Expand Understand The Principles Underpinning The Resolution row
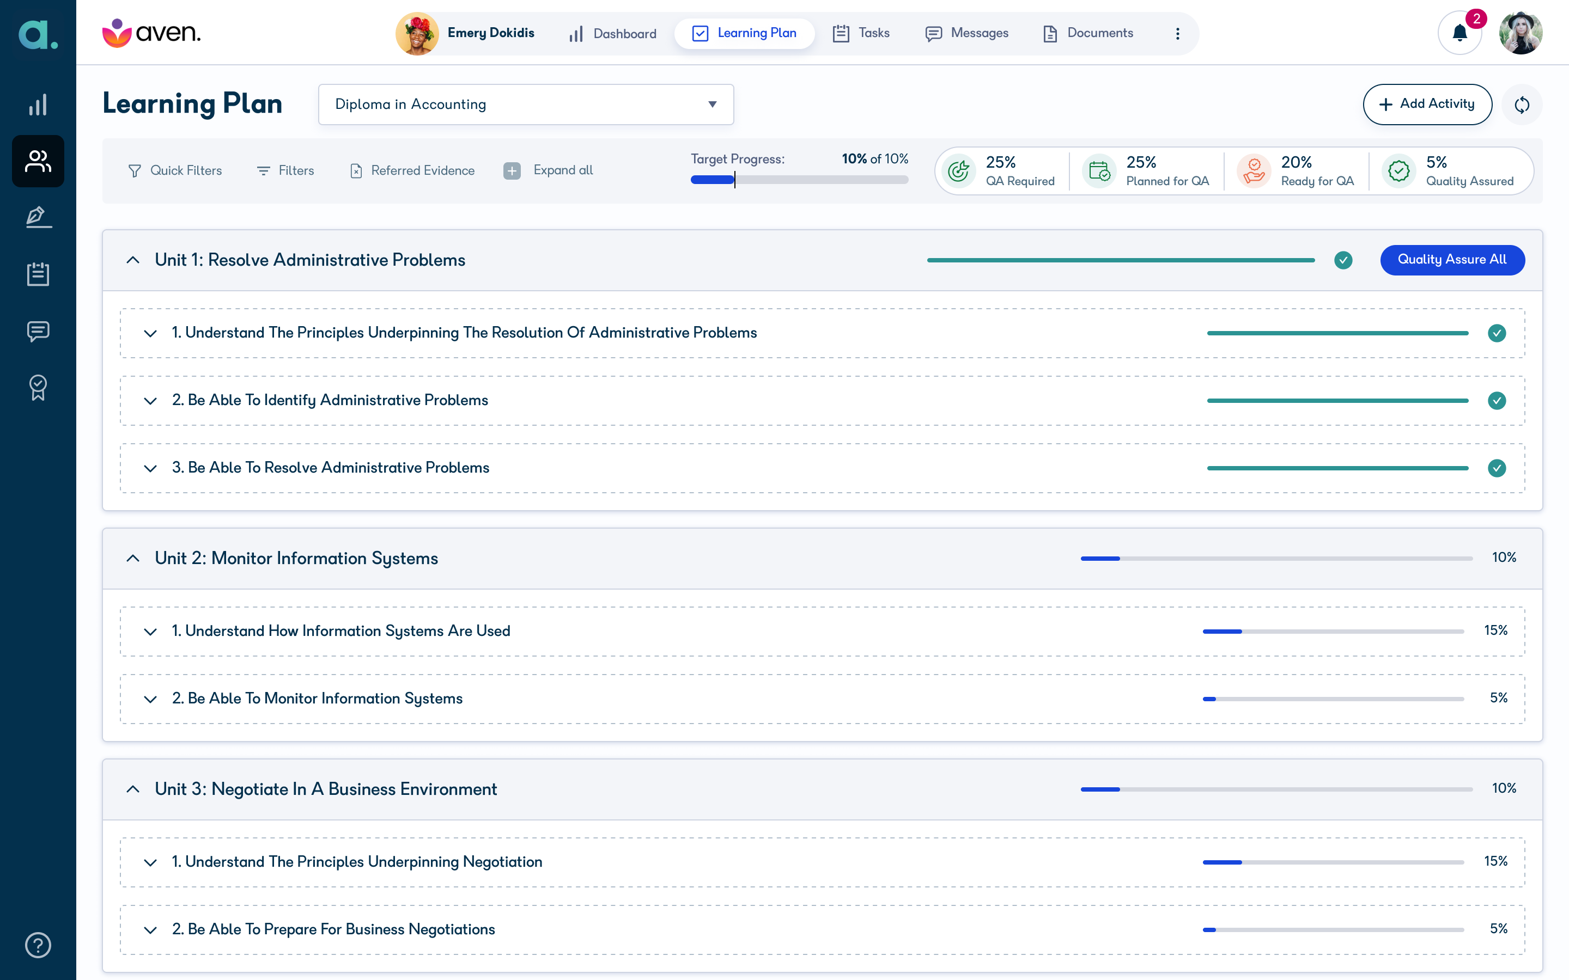 (x=150, y=333)
